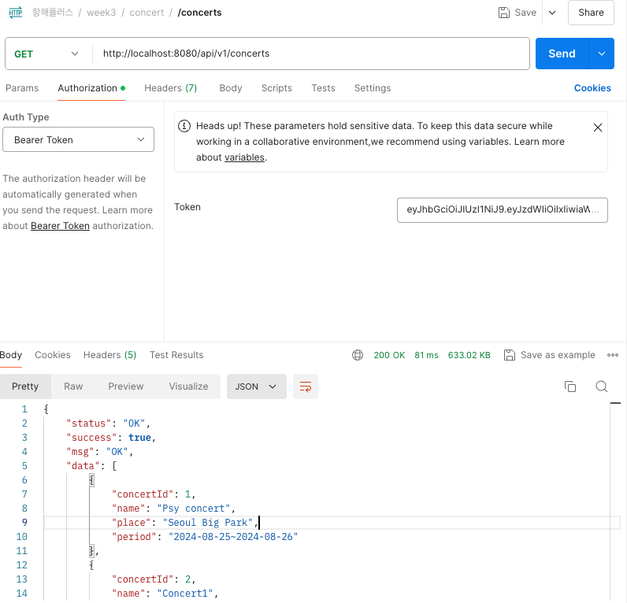This screenshot has height=603, width=627.
Task: Copy the response with the copy icon
Action: pyautogui.click(x=569, y=387)
